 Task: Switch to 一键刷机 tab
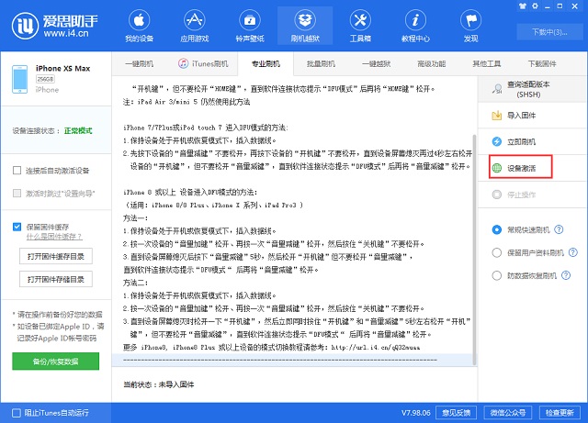139,63
